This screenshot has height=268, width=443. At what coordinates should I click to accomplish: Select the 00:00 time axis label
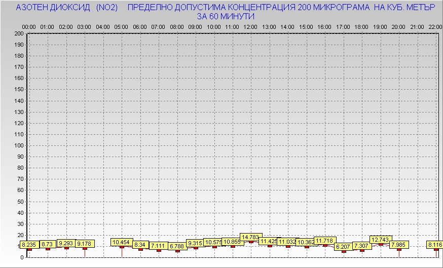pyautogui.click(x=29, y=26)
